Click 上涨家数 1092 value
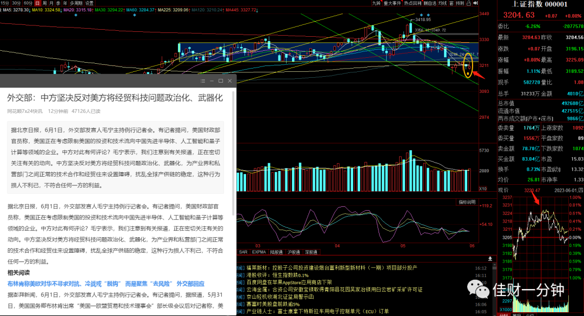Screen dimensions: 584x316 point(578,127)
